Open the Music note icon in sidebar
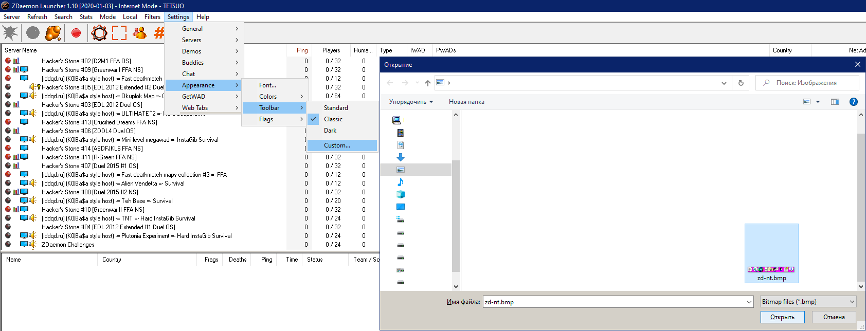Viewport: 866px width, 331px height. tap(401, 182)
